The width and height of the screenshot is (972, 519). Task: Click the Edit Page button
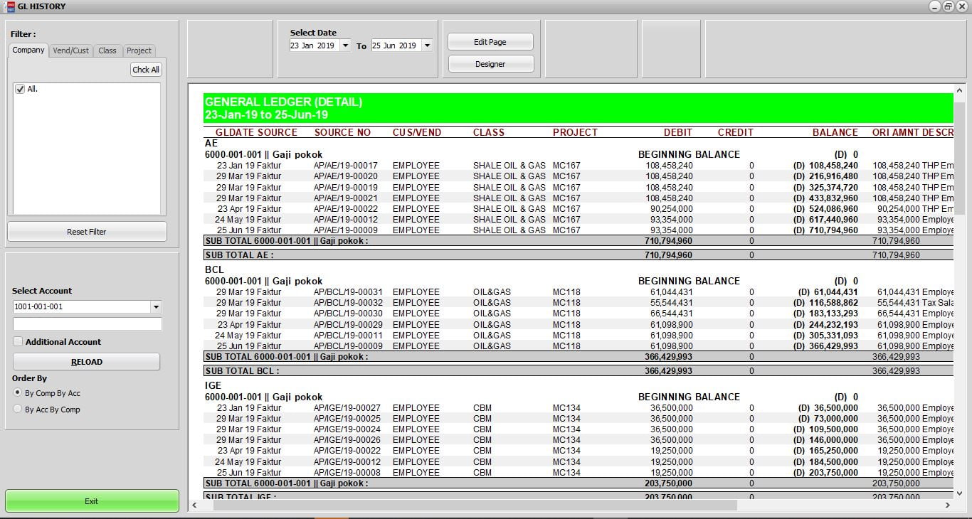click(490, 42)
